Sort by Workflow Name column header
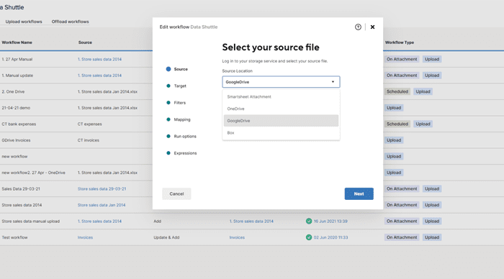This screenshot has height=279, width=504. pyautogui.click(x=17, y=42)
